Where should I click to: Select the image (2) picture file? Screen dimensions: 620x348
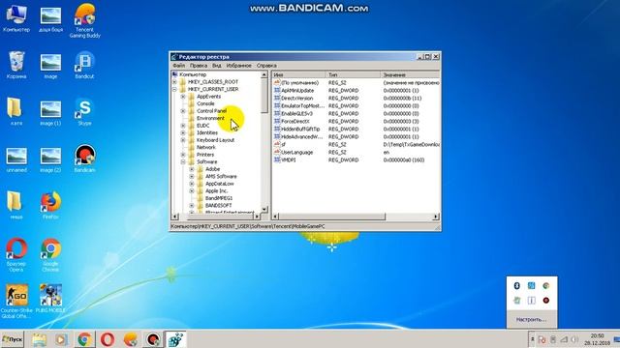click(50, 159)
